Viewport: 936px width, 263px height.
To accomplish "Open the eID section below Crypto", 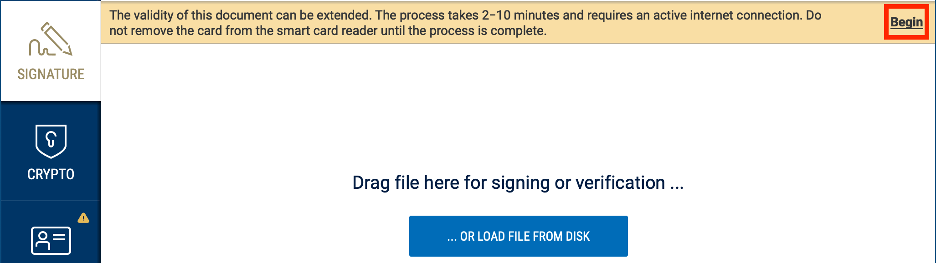I will pos(51,232).
